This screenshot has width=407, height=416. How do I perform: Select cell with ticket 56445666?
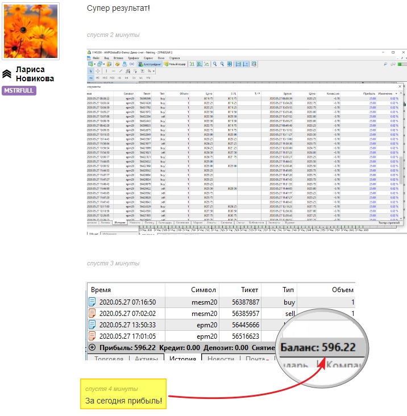(x=246, y=325)
